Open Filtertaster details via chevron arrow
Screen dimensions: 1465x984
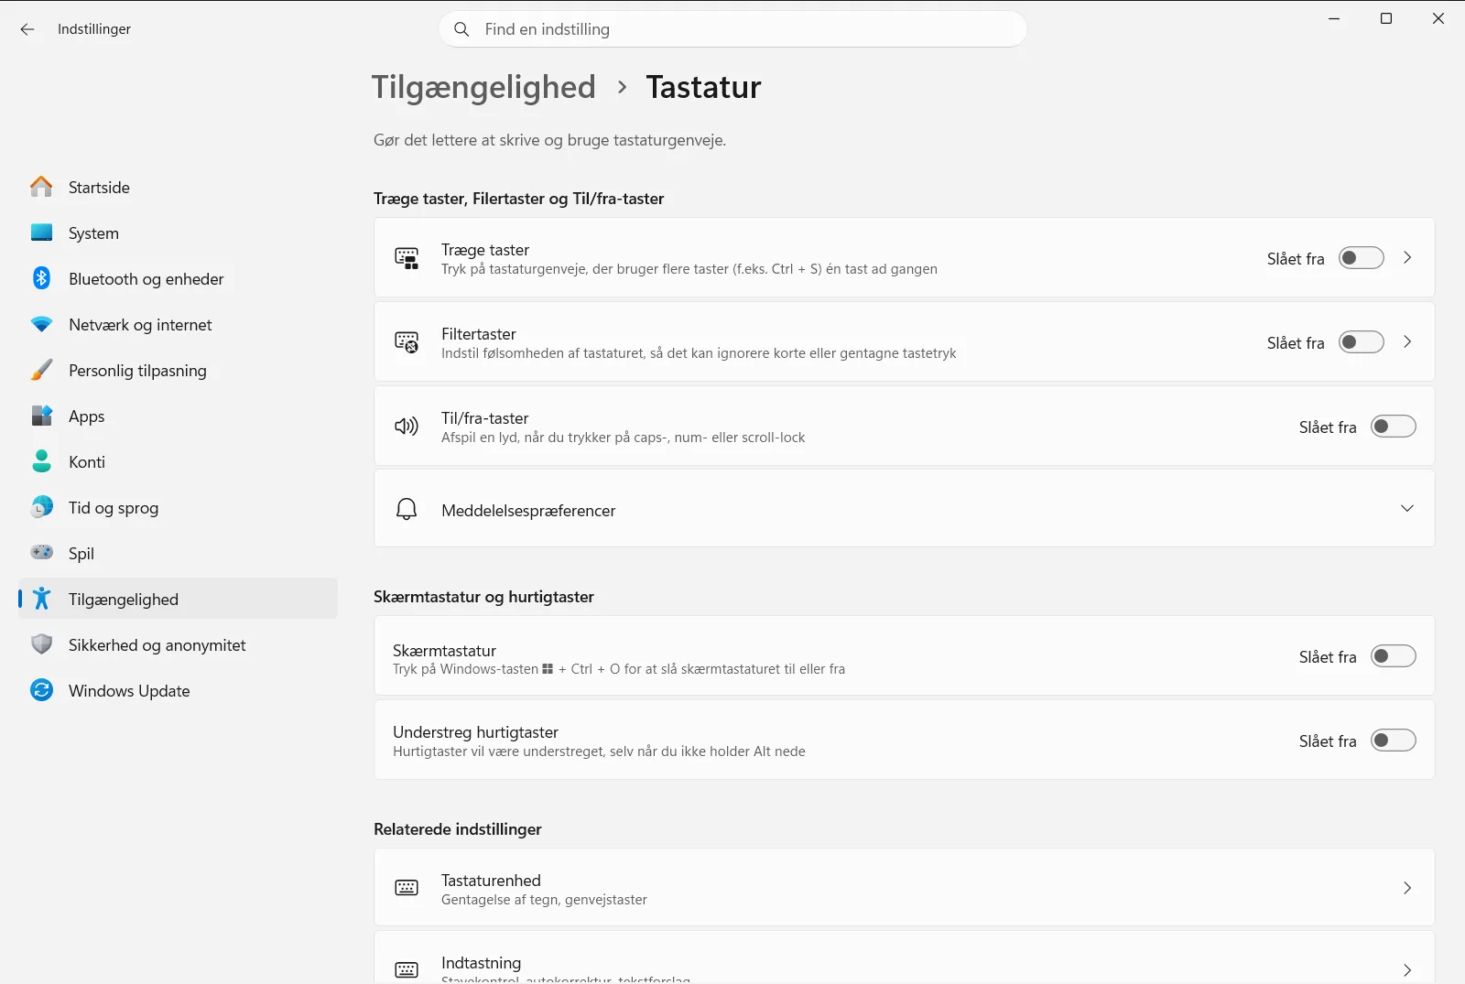tap(1407, 342)
